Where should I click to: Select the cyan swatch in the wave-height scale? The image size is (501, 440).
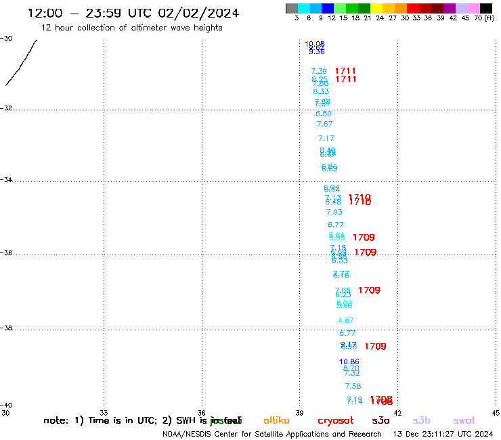click(x=304, y=8)
